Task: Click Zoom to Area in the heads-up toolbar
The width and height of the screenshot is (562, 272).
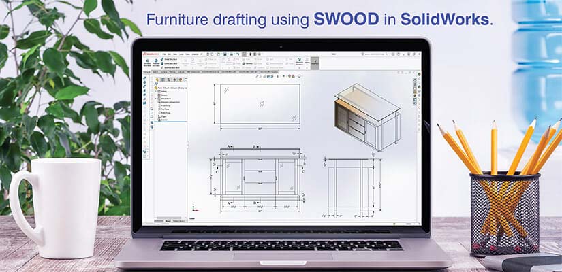Action: tap(261, 76)
